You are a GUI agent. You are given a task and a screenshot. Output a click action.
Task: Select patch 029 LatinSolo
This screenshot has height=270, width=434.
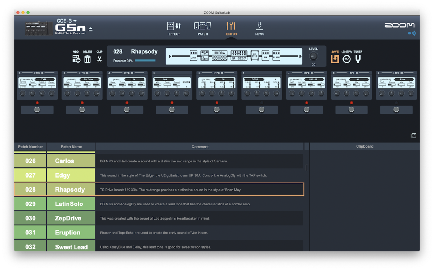159,204
